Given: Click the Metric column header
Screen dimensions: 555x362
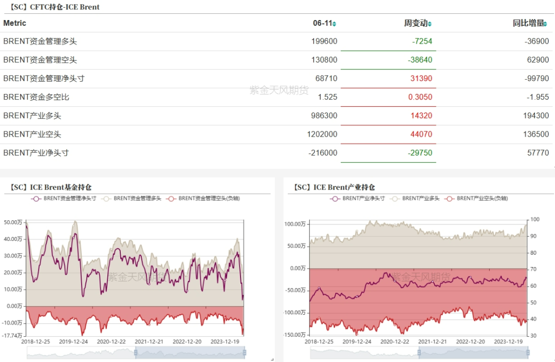Looking at the screenshot, I should click(x=14, y=23).
